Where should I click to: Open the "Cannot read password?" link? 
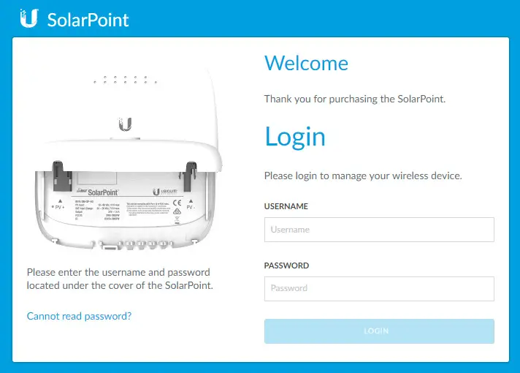tap(79, 316)
